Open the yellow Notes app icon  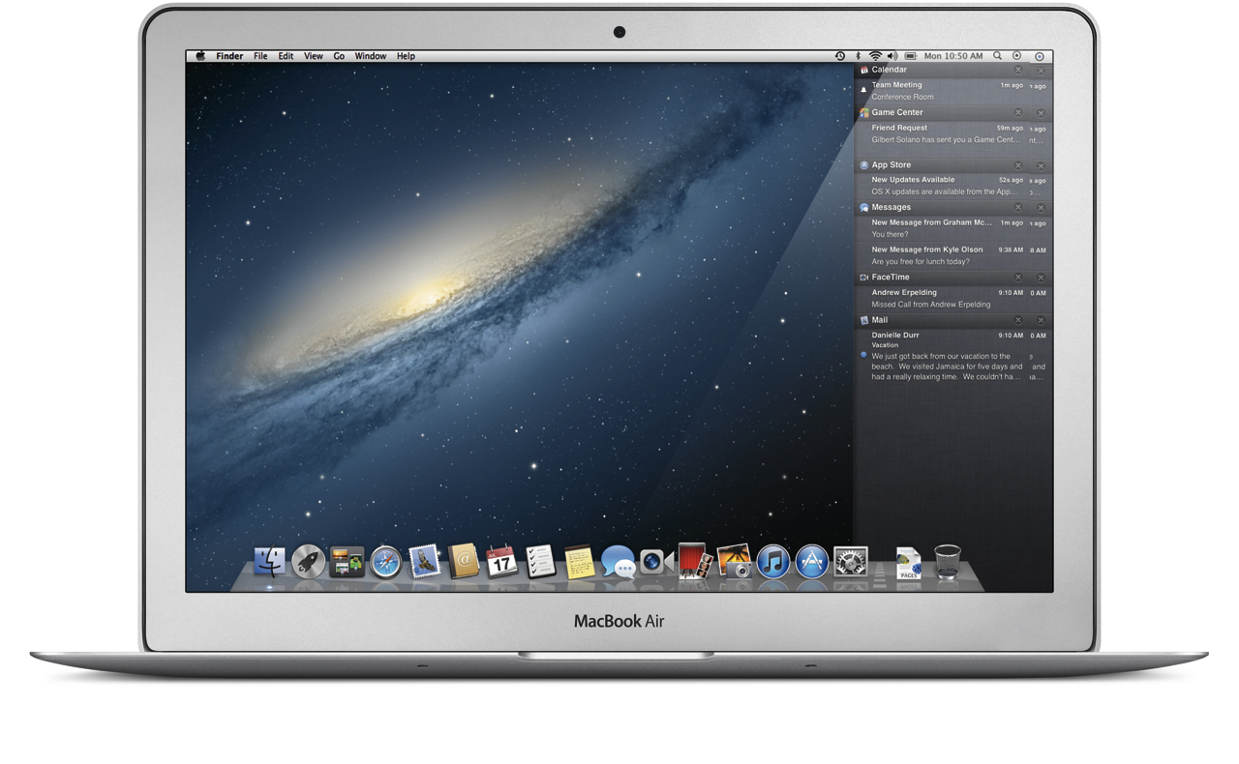(580, 562)
